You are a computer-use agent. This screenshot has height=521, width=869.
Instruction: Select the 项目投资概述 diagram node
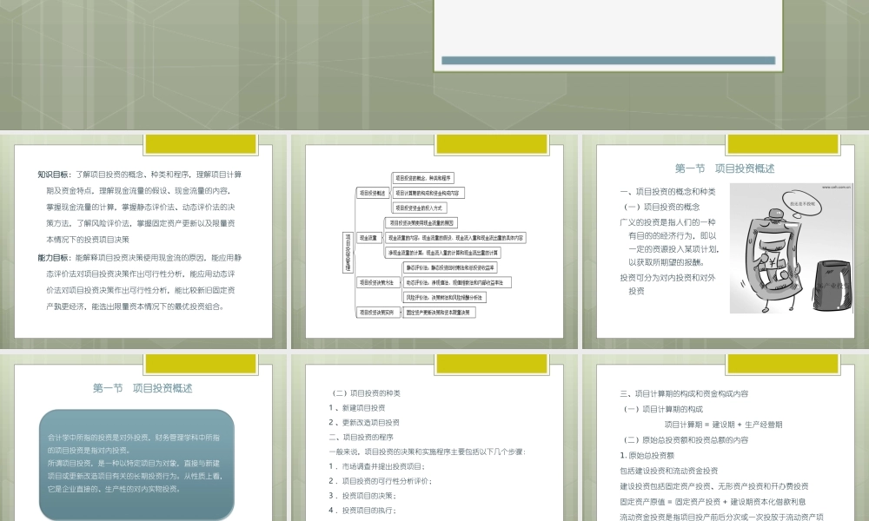(372, 192)
